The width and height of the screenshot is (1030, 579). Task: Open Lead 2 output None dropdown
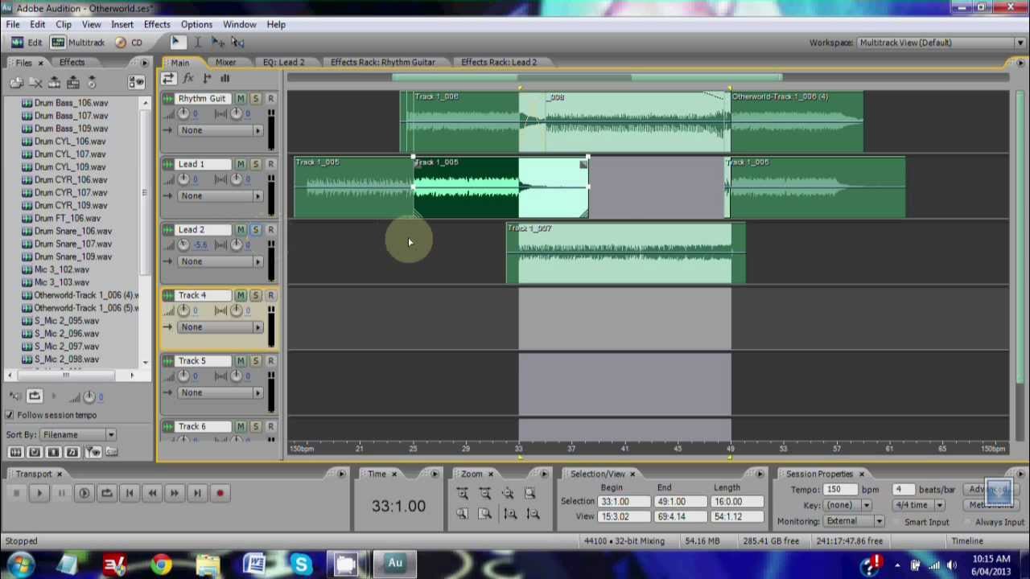220,261
